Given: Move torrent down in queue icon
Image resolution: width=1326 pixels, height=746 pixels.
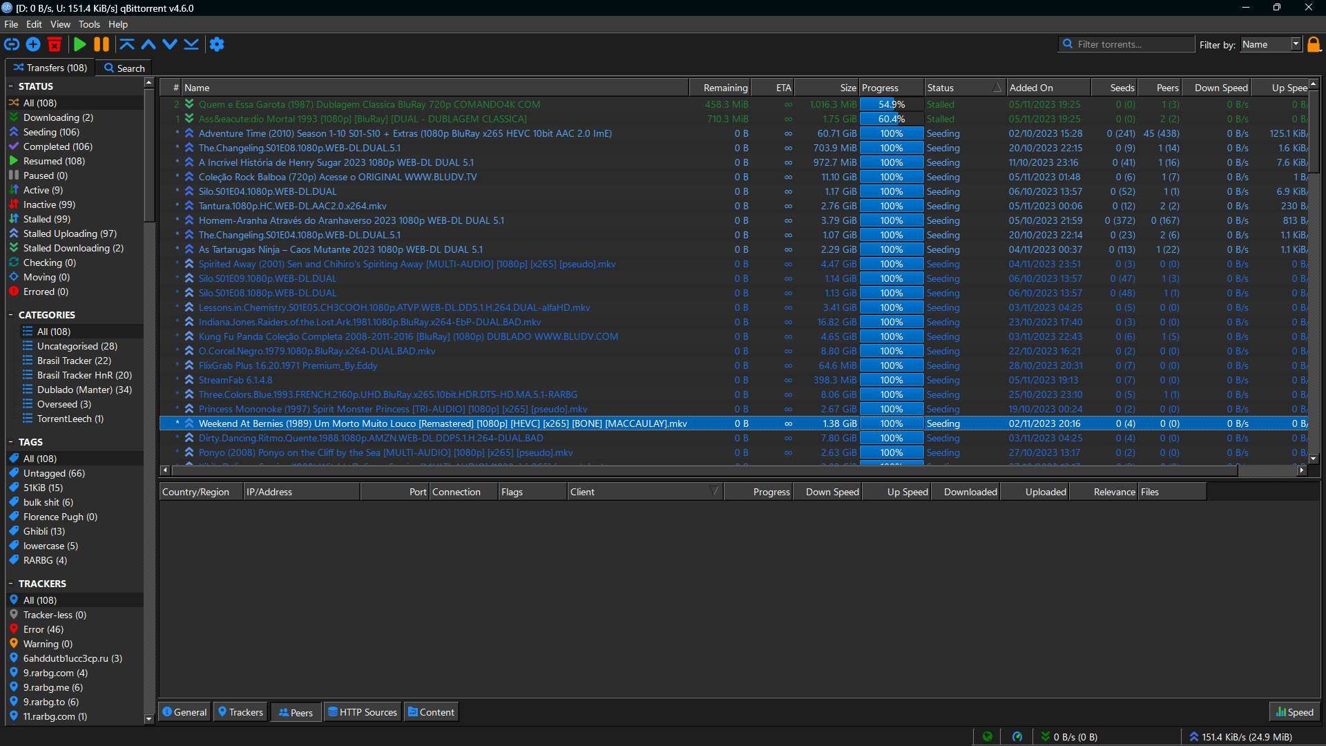Looking at the screenshot, I should point(170,44).
